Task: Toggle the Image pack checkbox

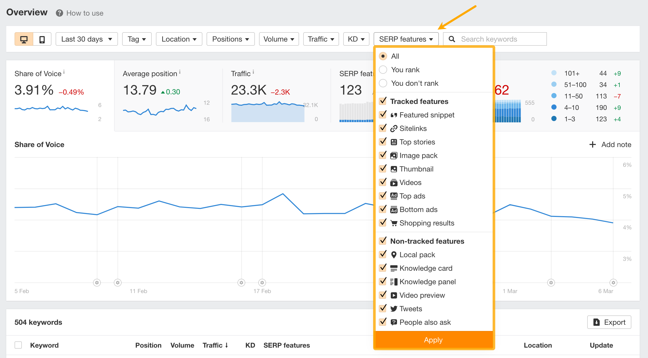Action: [x=383, y=155]
